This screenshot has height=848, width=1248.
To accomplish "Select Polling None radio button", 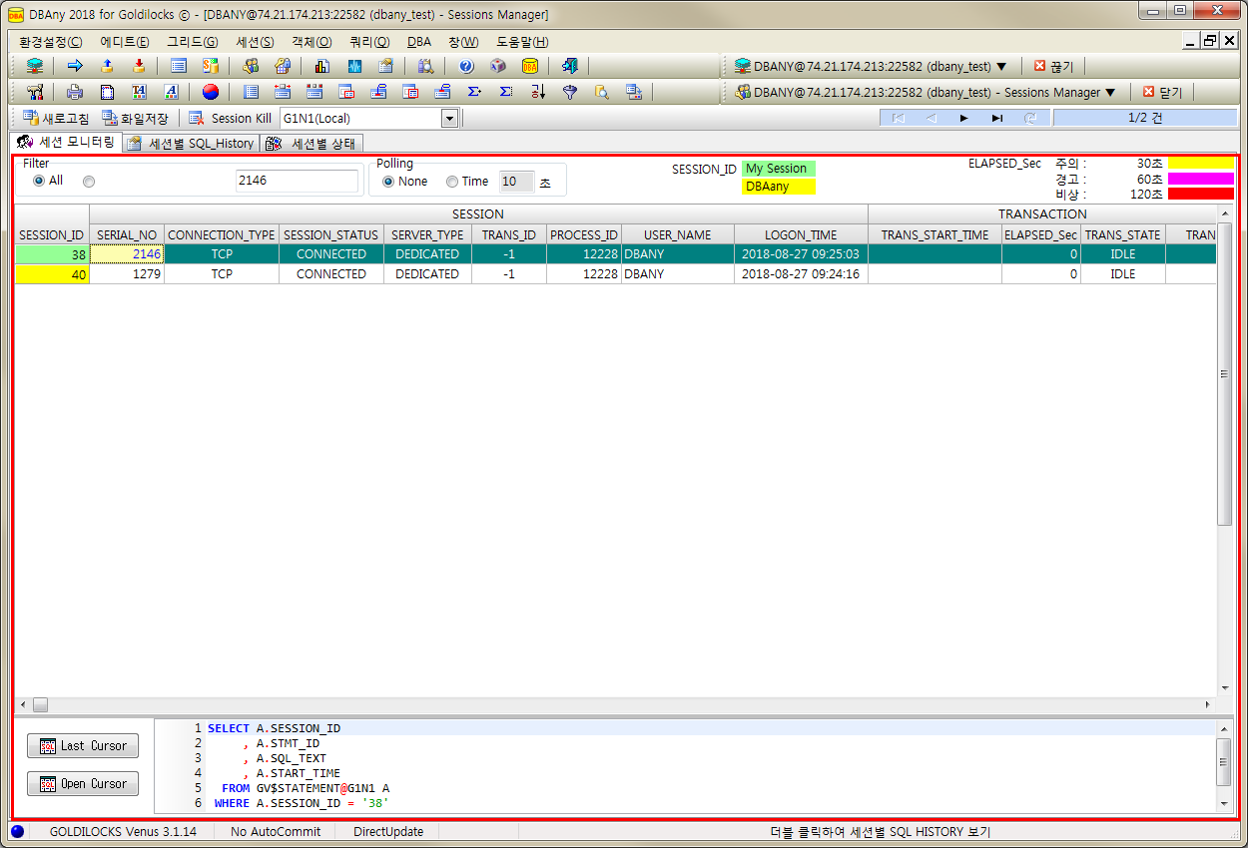I will [x=388, y=182].
